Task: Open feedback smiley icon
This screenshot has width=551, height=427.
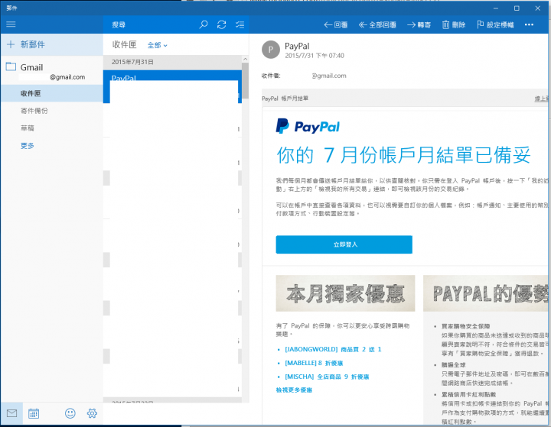Action: tap(70, 413)
